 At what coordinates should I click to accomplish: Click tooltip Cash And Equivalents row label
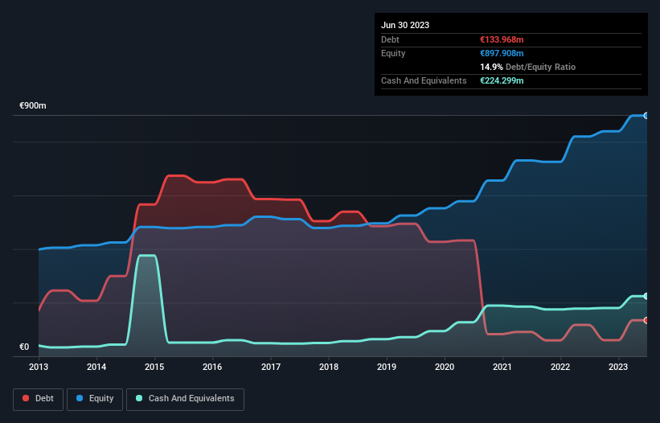point(424,80)
